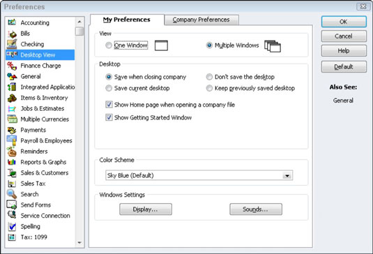Click the Bills category icon

coord(12,33)
